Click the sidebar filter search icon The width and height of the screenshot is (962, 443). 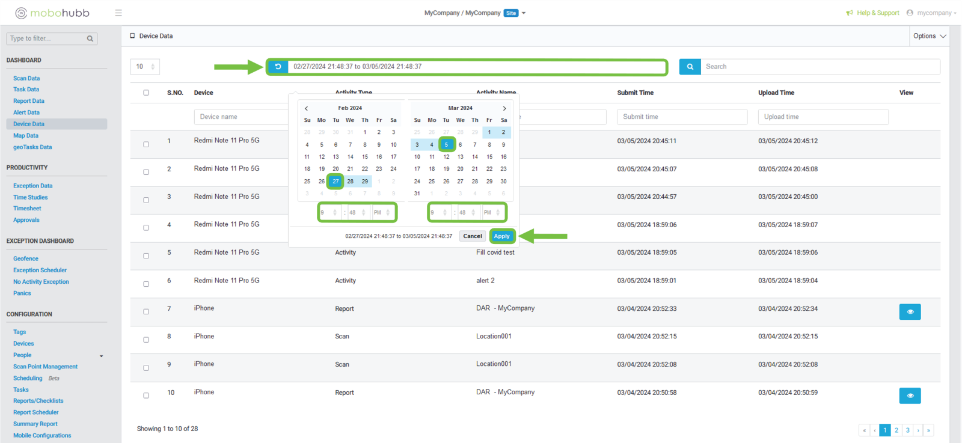click(90, 38)
